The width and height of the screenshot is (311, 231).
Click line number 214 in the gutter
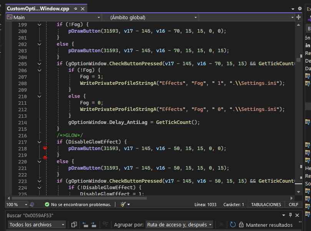22,122
